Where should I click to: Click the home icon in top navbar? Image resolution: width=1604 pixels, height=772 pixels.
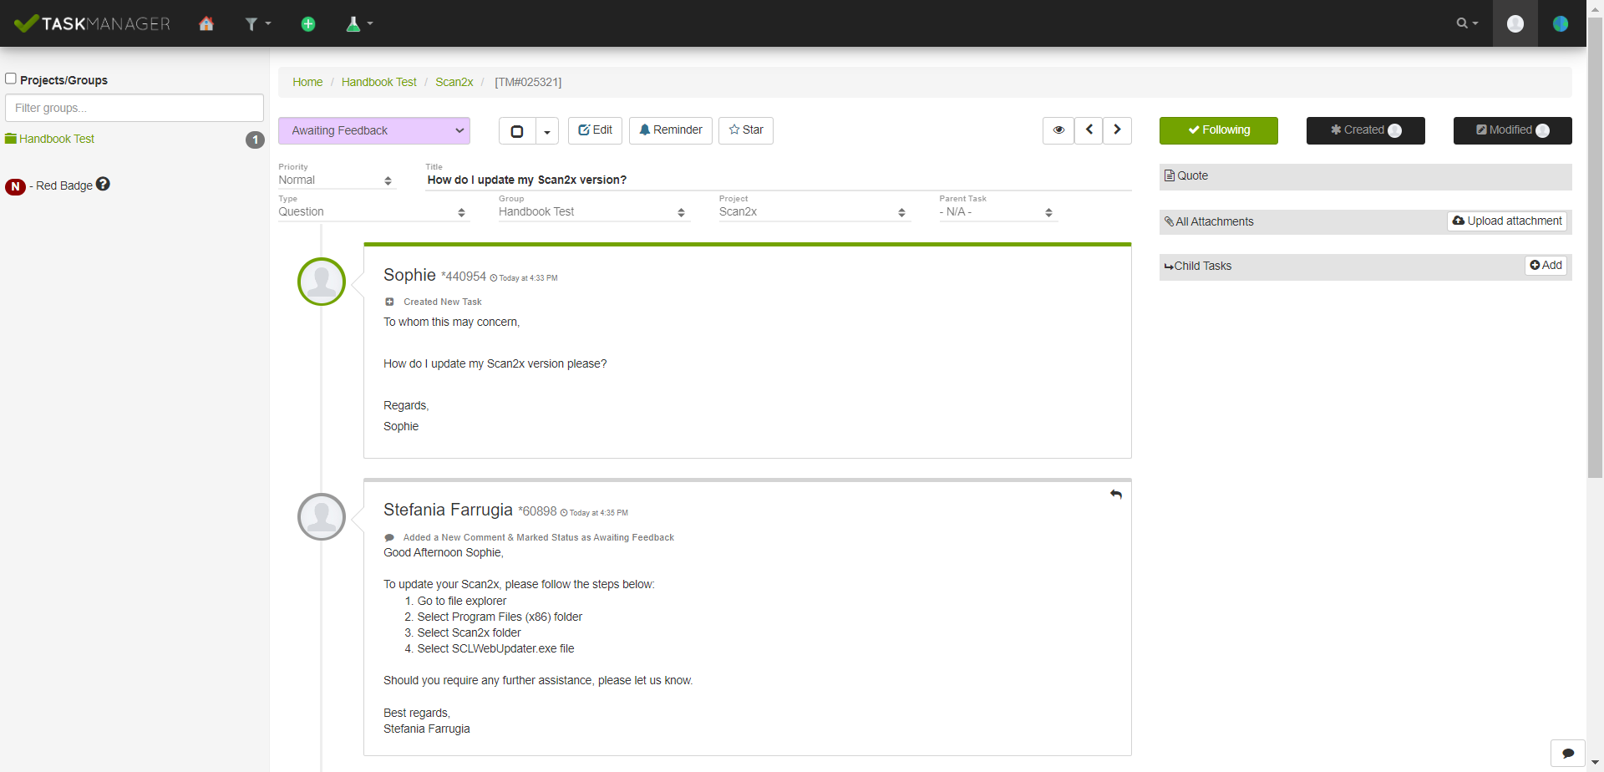tap(206, 23)
